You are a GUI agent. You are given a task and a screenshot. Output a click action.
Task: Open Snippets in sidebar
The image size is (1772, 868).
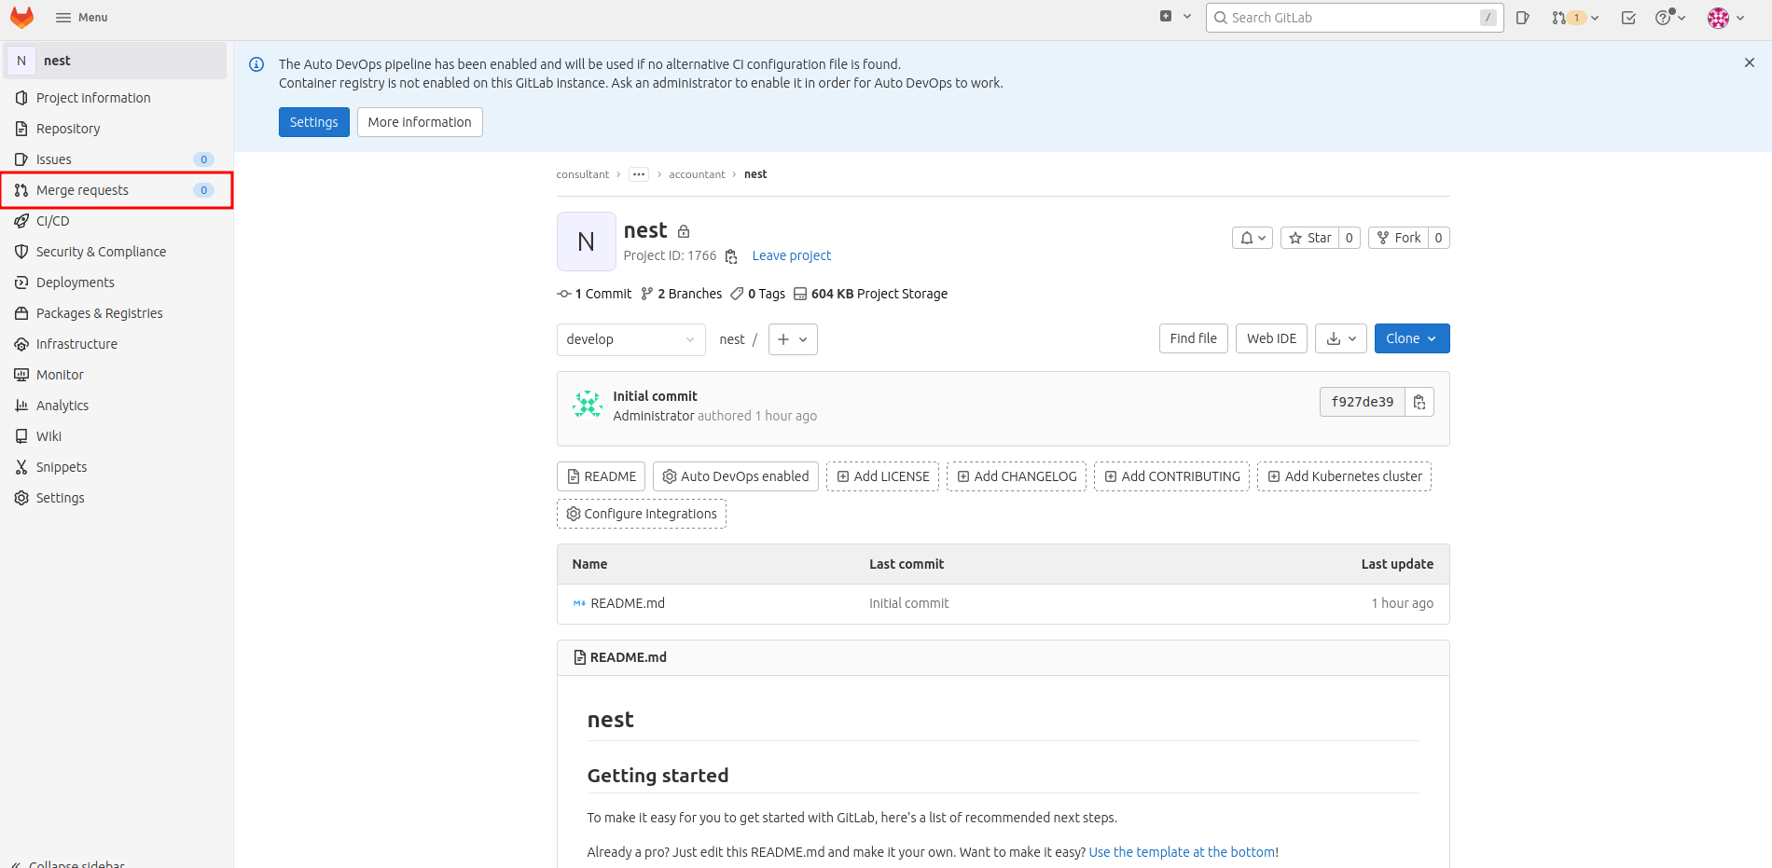(114, 467)
